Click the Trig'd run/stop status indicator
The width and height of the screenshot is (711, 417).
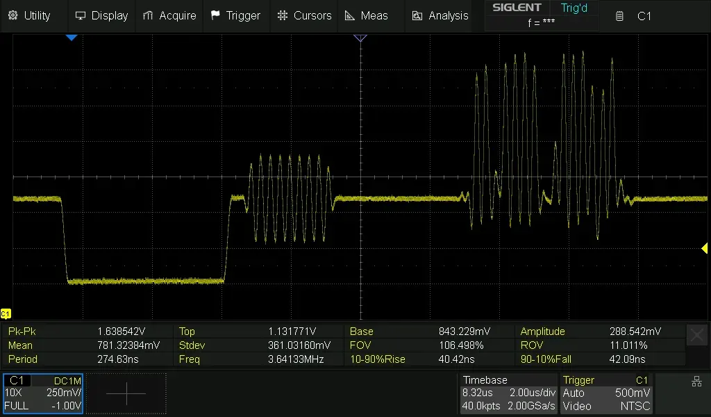[x=574, y=8]
